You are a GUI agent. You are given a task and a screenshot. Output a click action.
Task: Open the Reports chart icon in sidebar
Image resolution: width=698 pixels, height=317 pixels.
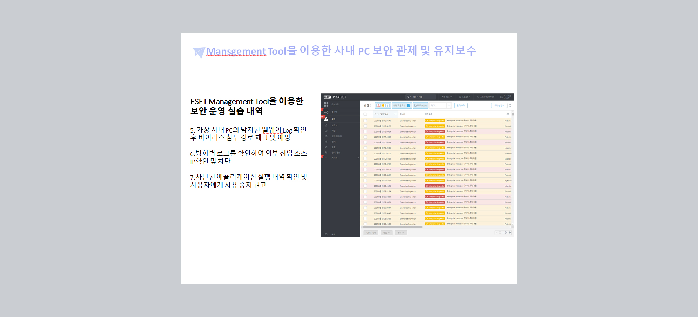[x=326, y=125]
